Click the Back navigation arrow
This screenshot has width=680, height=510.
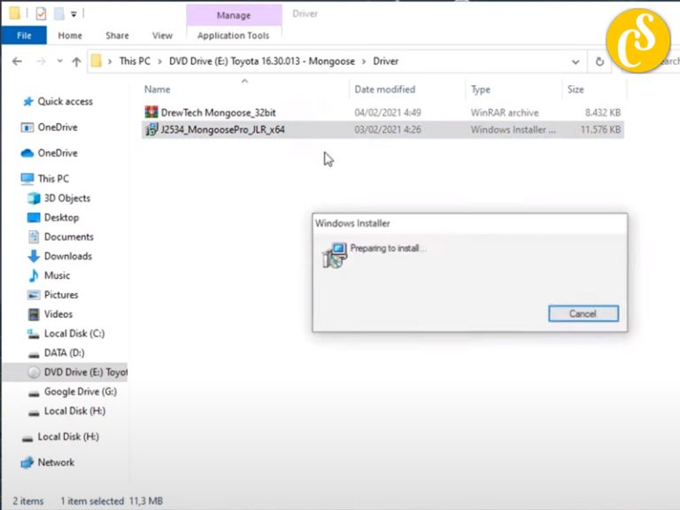[x=17, y=62]
